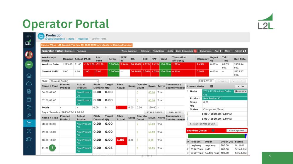Click the Routing Test order row
This screenshot has width=293, height=164.
tap(217, 153)
